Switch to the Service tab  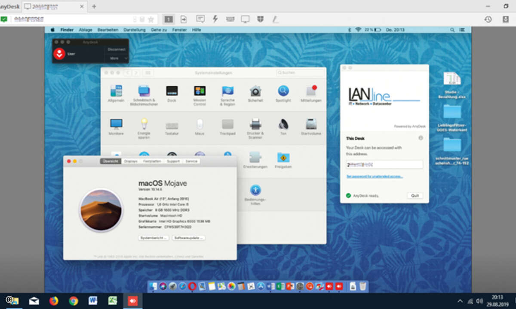[191, 161]
